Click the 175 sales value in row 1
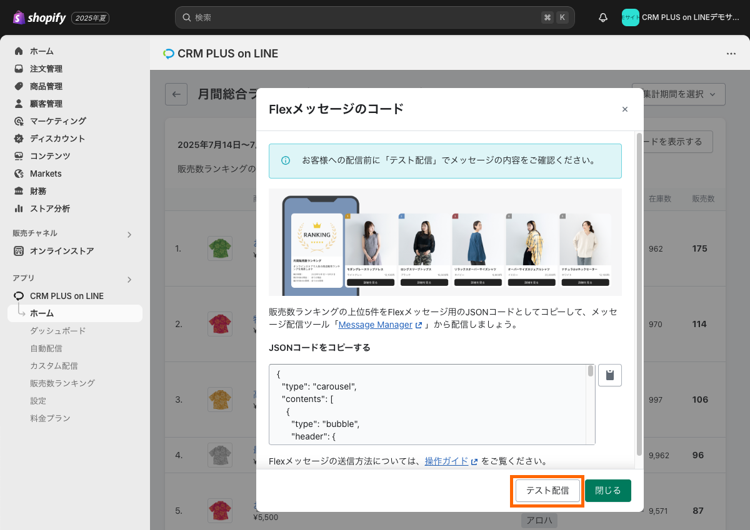 click(699, 248)
